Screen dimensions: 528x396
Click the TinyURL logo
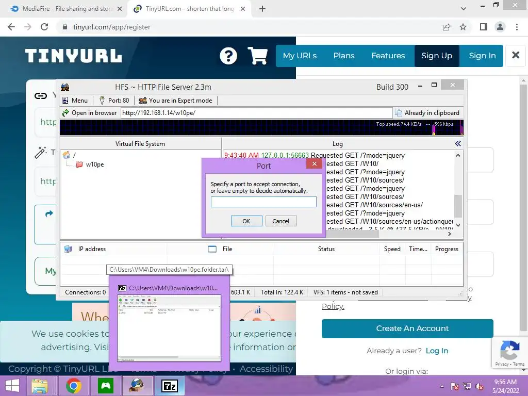(x=73, y=56)
